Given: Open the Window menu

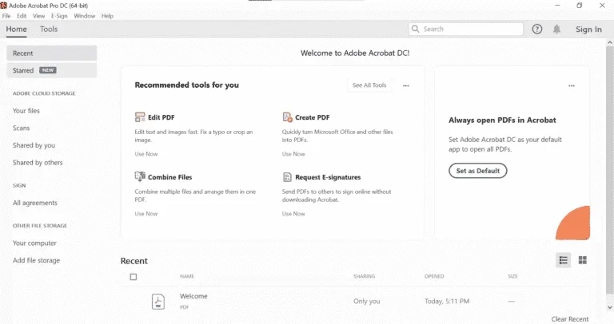Looking at the screenshot, I should coord(85,16).
